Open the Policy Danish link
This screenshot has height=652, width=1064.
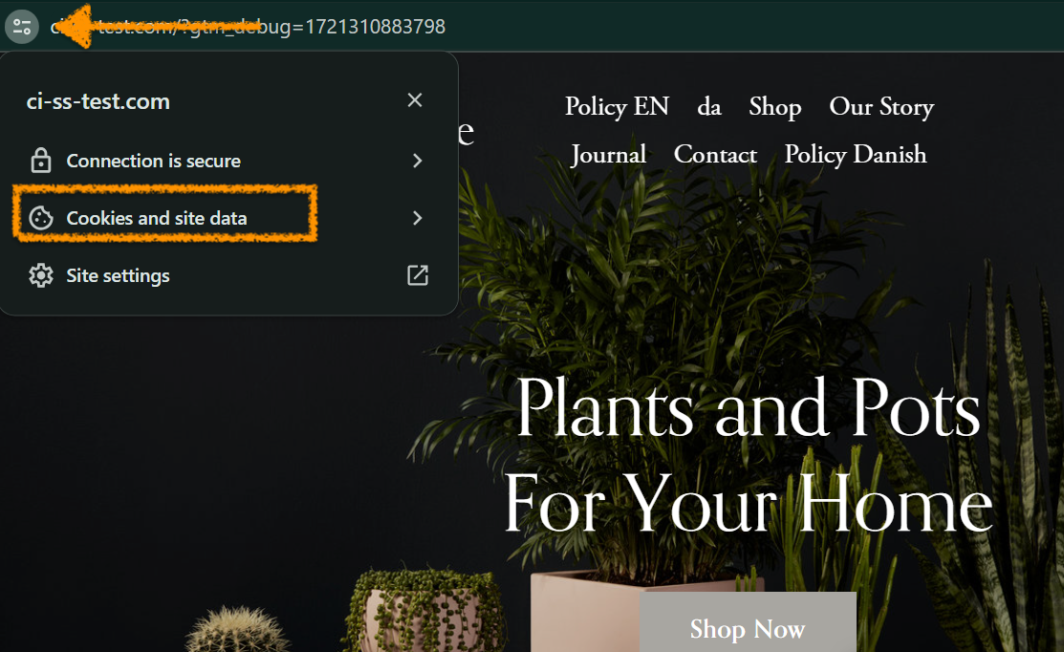click(855, 154)
